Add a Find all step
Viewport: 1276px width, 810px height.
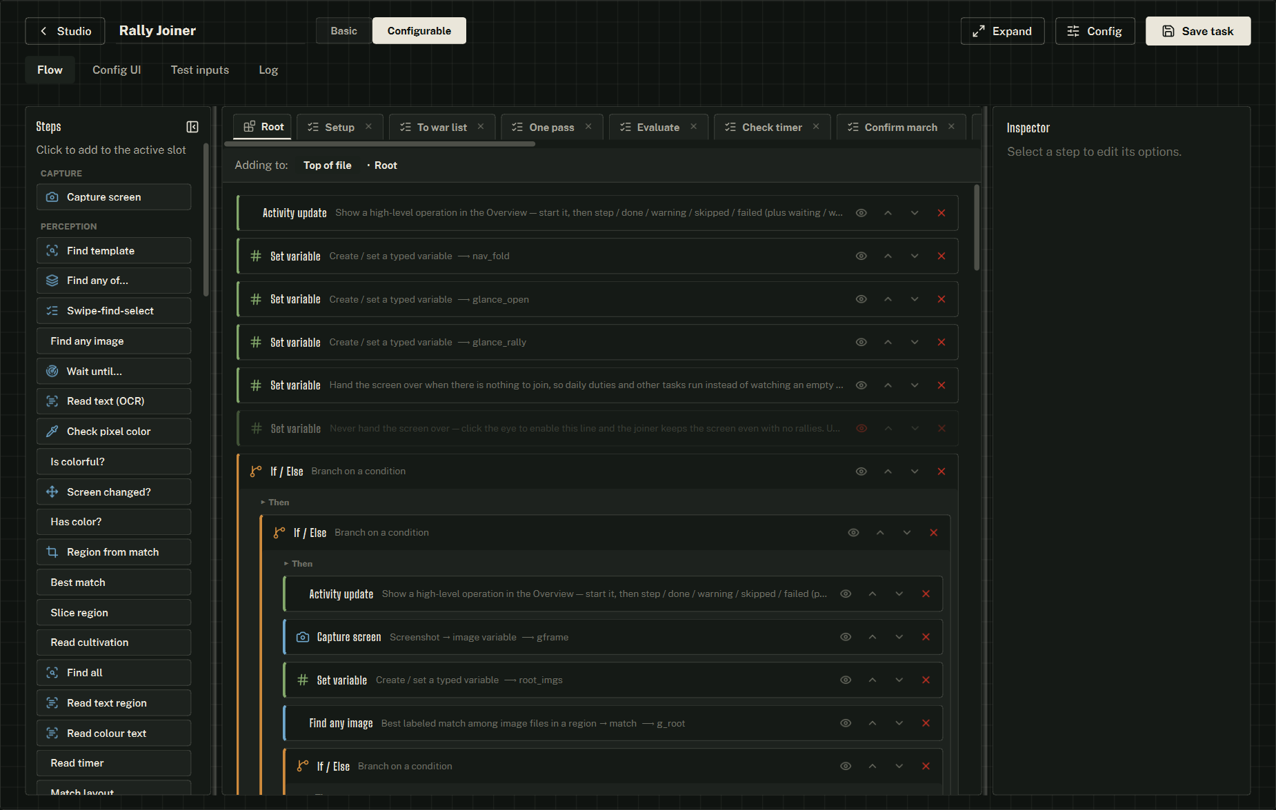[x=114, y=673]
